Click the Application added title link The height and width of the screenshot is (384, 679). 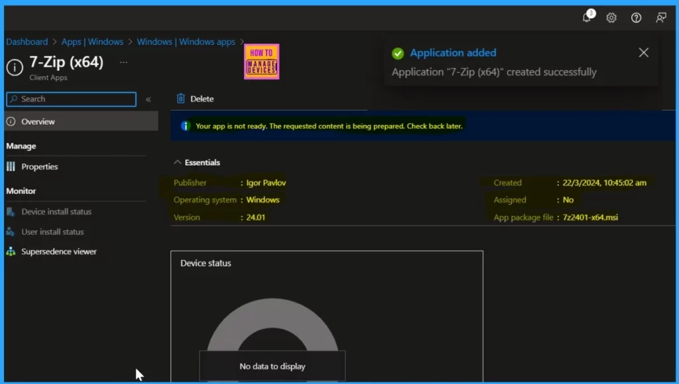coord(453,53)
